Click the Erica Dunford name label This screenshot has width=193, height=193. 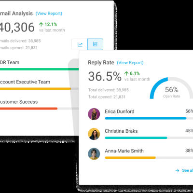120,111
